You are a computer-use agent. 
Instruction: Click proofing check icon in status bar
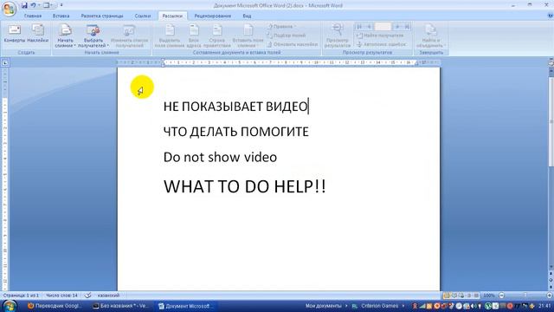[x=88, y=296]
